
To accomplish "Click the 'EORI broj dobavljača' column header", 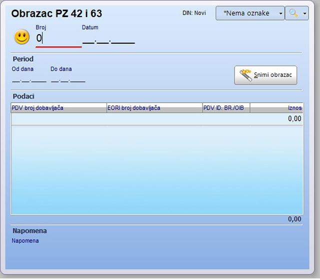I will tap(154, 108).
